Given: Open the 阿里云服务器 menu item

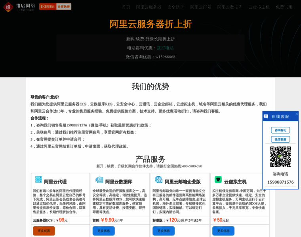Looking at the screenshot, I should (149, 7).
